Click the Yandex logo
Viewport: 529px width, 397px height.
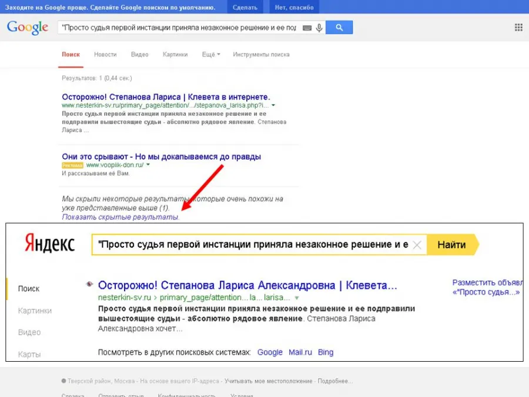(49, 243)
